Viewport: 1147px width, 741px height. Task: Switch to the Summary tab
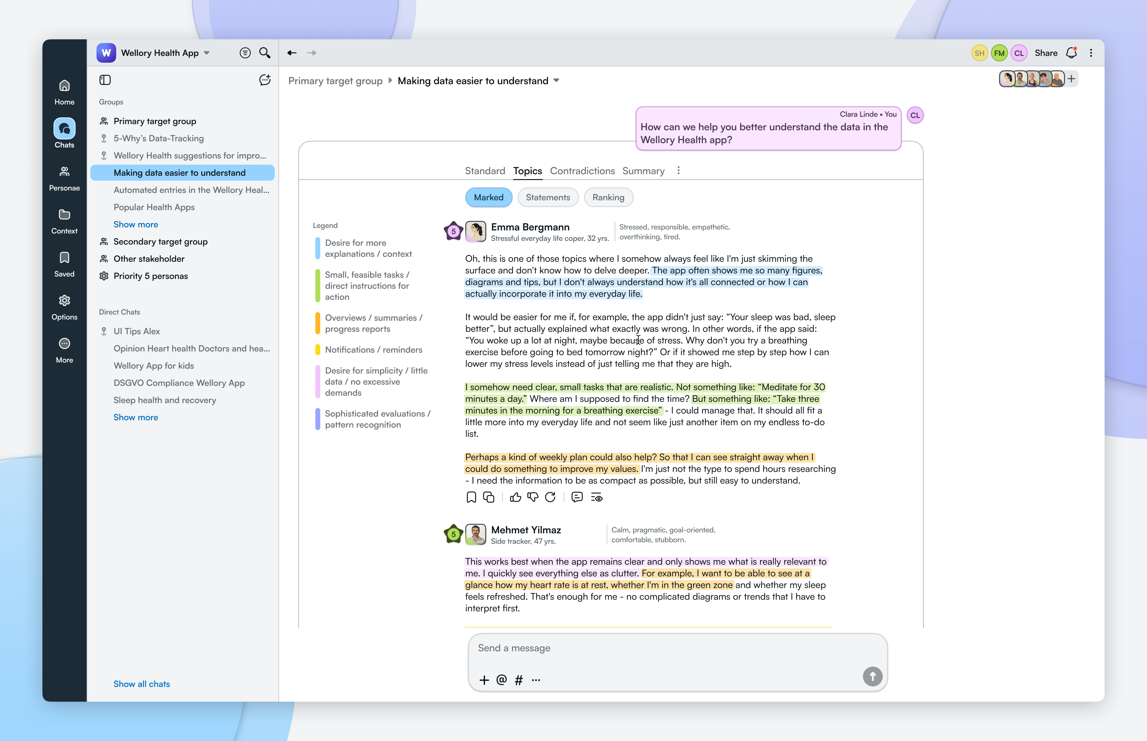click(x=644, y=171)
